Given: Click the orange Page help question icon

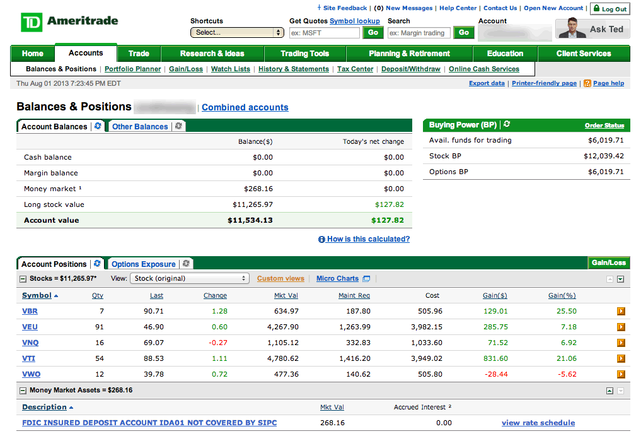Looking at the screenshot, I should tap(587, 83).
